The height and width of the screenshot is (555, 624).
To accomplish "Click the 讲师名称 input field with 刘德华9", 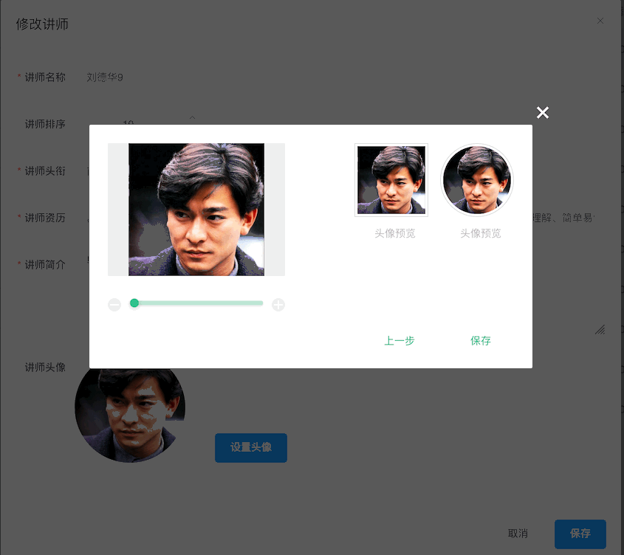I will pyautogui.click(x=342, y=77).
